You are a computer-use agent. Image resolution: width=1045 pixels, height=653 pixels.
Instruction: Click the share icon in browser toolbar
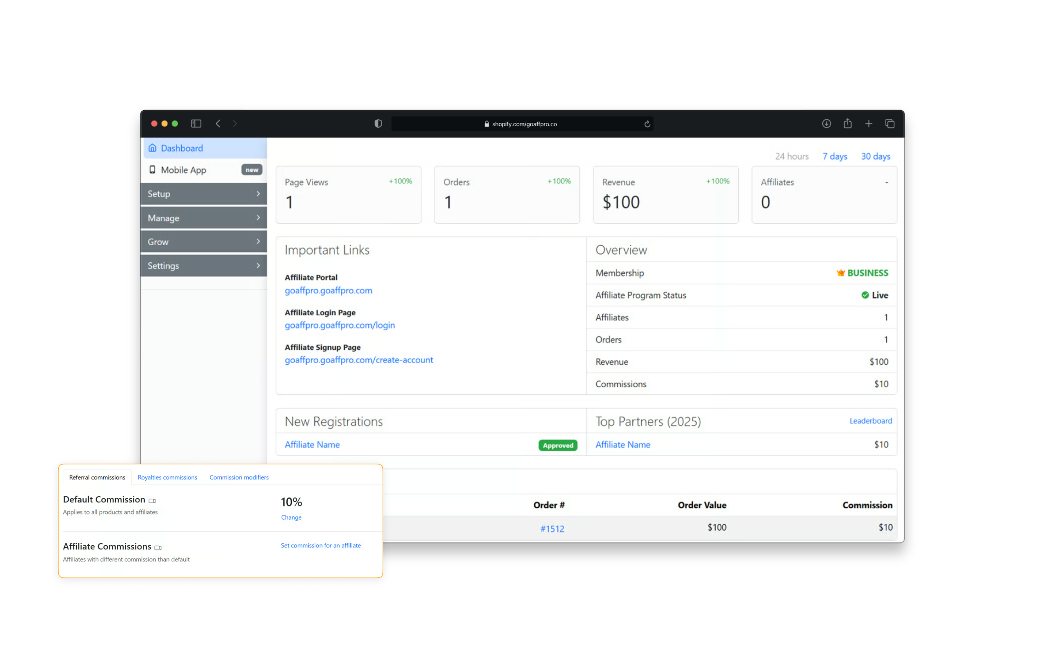pyautogui.click(x=847, y=124)
